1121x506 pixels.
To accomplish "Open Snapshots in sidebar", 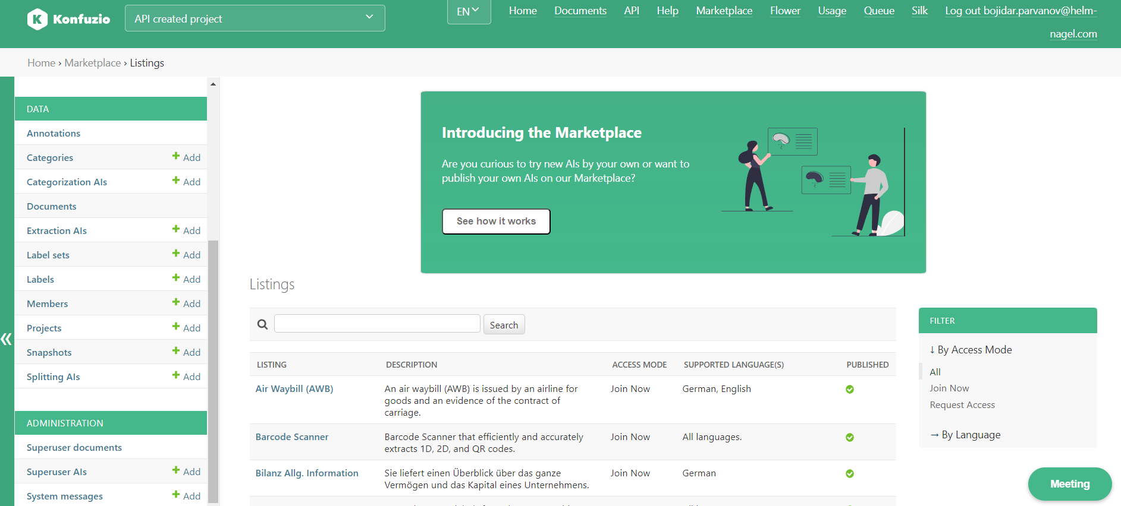I will click(49, 353).
